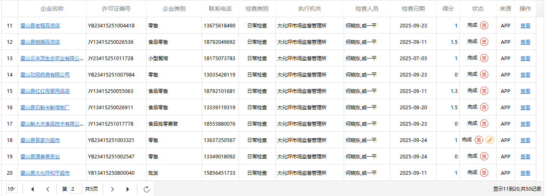Jump to the last page
Image resolution: width=551 pixels, height=196 pixels.
128,189
